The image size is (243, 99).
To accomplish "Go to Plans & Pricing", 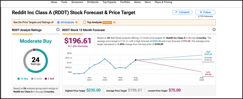I will point(163,2).
